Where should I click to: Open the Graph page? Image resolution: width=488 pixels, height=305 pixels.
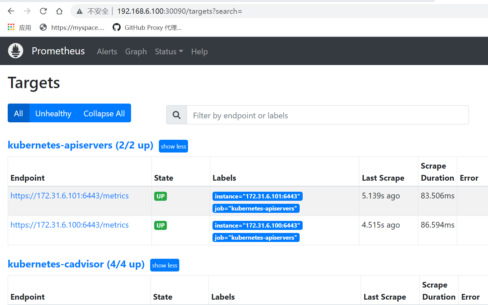tap(136, 52)
